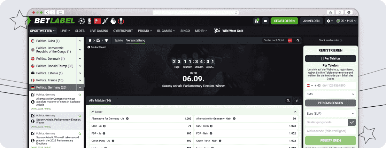This screenshot has width=386, height=148.
Task: Expand Politics. Denmark (1) chevron
Action: pos(80,59)
